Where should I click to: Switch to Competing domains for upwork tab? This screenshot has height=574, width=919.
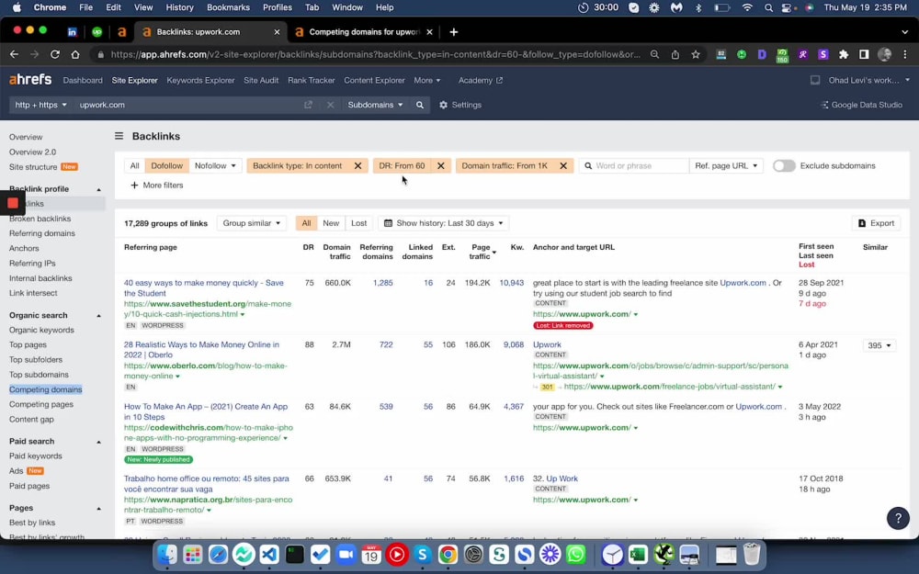[363, 32]
